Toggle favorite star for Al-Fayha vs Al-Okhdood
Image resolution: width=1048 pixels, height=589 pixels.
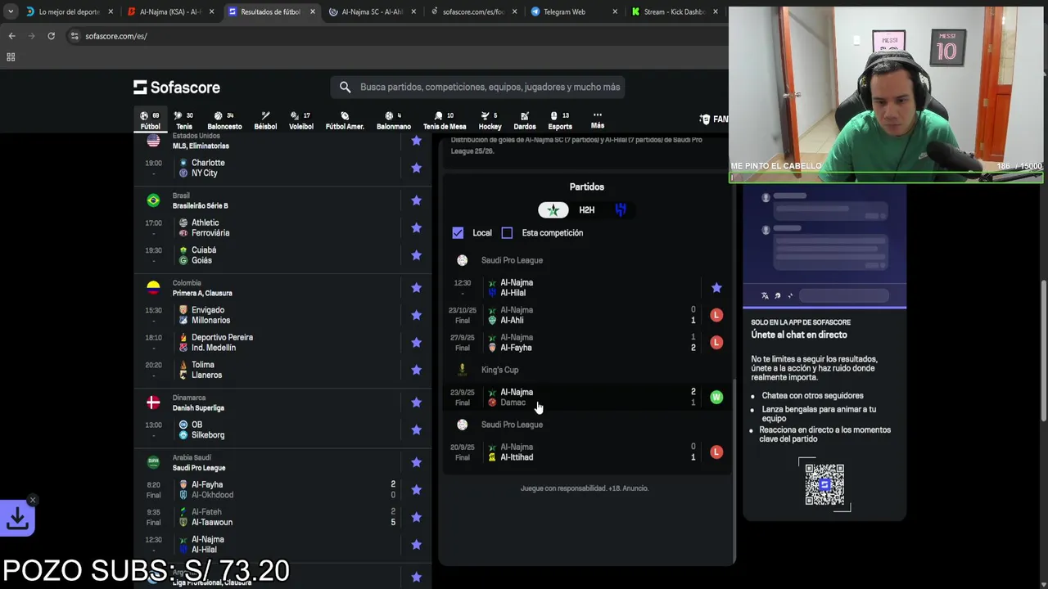[x=416, y=489]
